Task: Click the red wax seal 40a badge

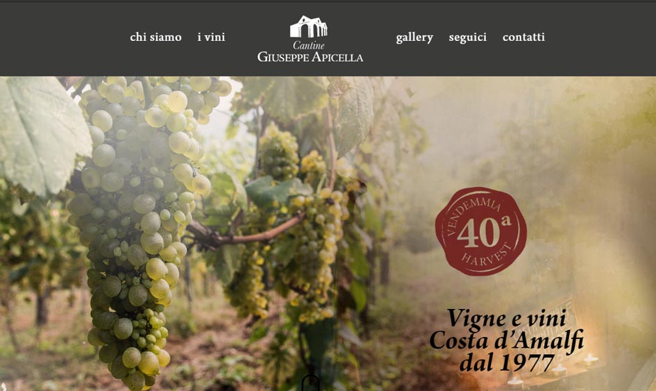Action: coord(481,231)
